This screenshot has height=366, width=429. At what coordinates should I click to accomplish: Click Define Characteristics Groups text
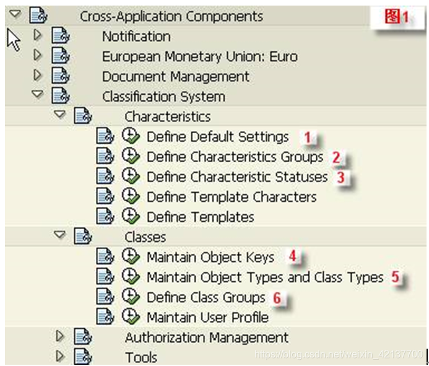[235, 157]
